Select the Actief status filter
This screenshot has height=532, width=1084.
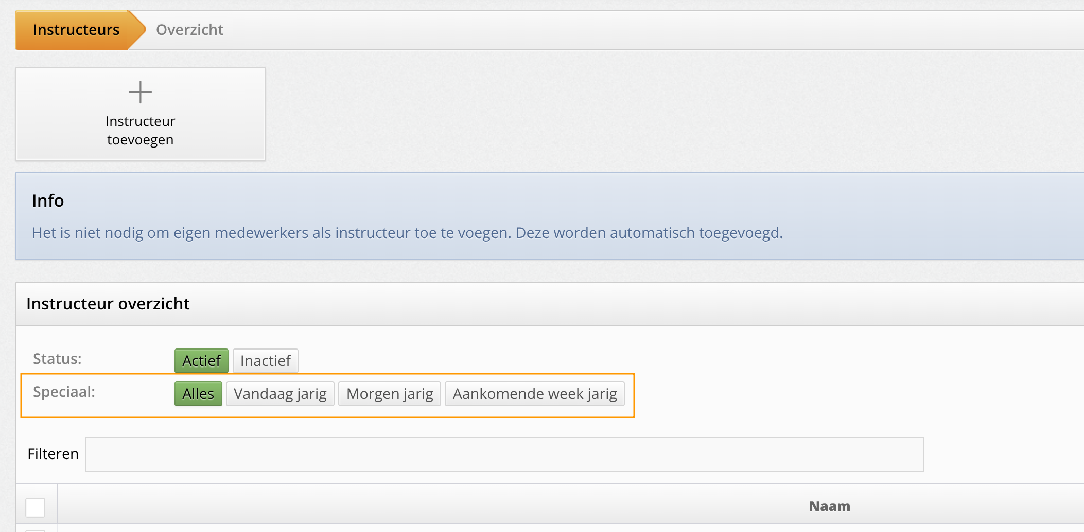(x=201, y=361)
